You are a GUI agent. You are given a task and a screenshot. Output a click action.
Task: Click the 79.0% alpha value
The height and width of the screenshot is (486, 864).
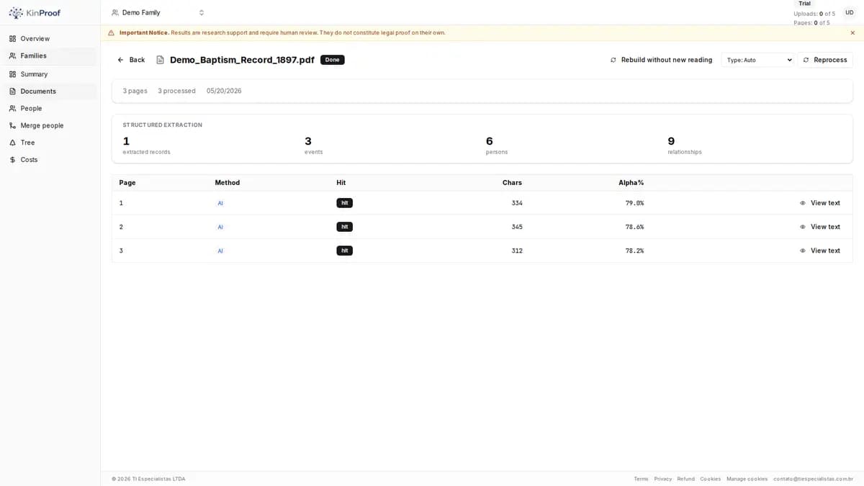click(634, 203)
